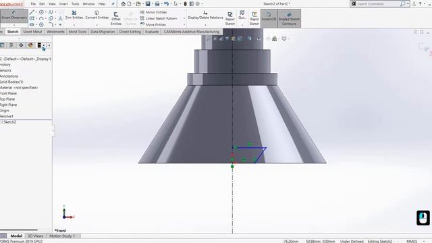The image size is (432, 243).
Task: Switch to the 3D Views bottom tab
Action: tap(35, 236)
